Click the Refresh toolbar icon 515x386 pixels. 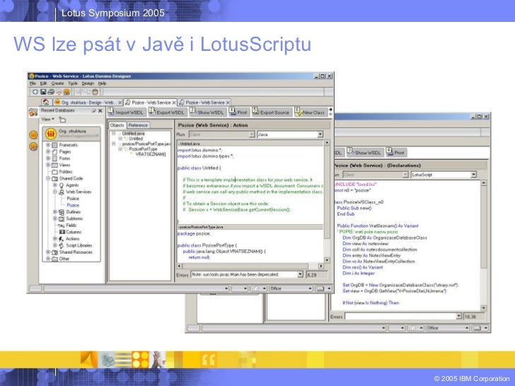[x=35, y=92]
